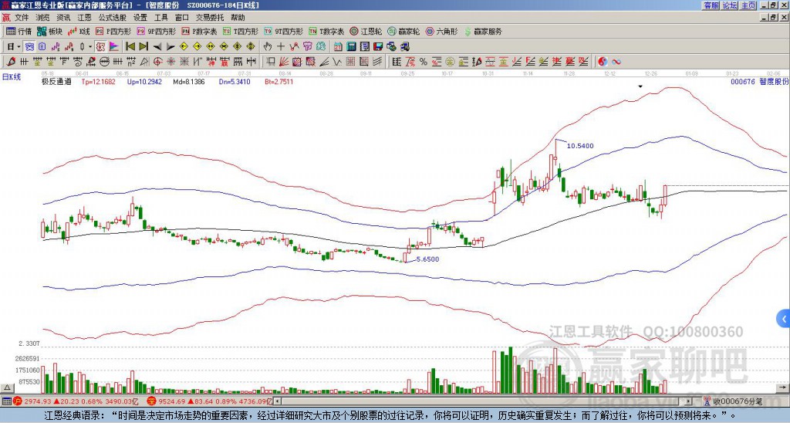790x423 pixels.
Task: Click the 5.6500 low price label
Action: click(x=427, y=259)
